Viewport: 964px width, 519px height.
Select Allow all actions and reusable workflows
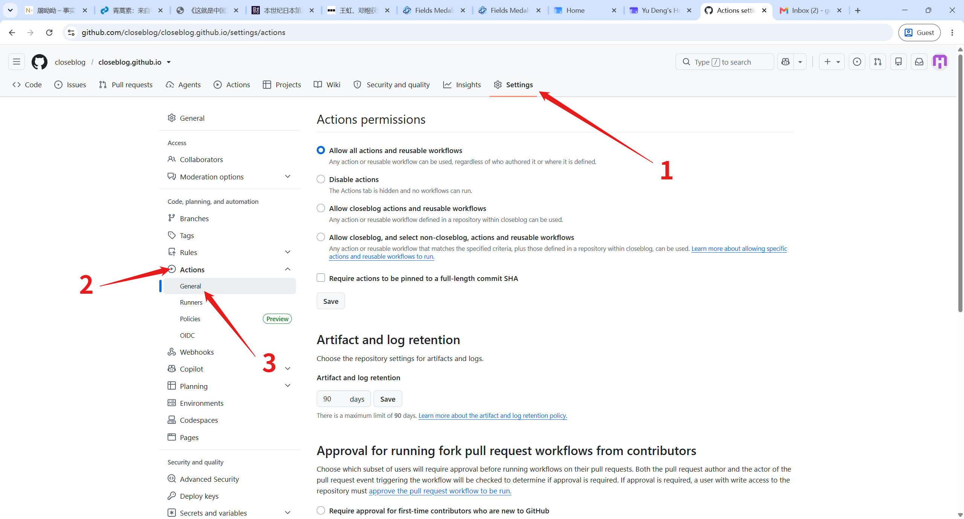[x=321, y=150]
